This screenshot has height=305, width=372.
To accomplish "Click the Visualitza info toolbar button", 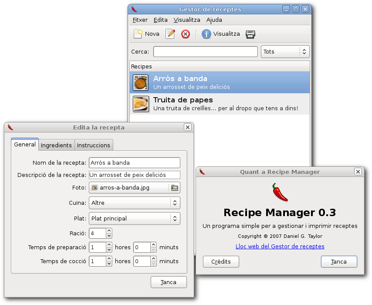I will (221, 34).
